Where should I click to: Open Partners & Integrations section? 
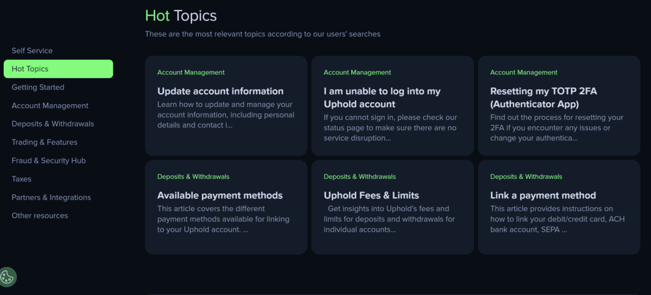pos(51,197)
